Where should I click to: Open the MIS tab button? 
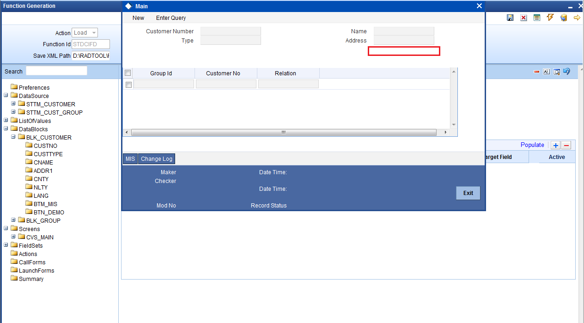tap(130, 159)
